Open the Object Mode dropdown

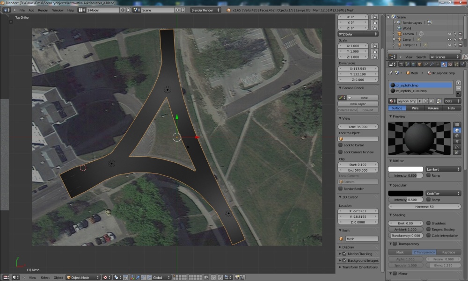tap(83, 277)
